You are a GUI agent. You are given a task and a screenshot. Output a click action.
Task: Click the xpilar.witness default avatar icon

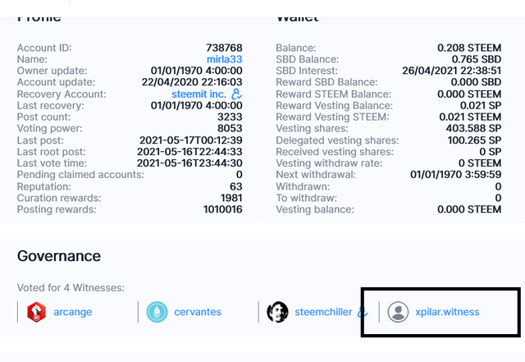(398, 312)
